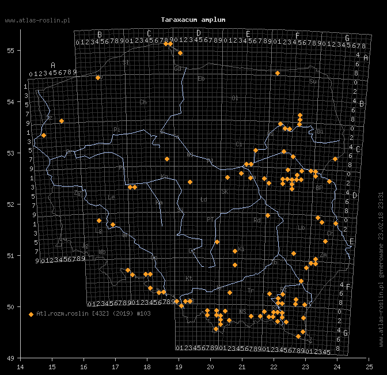Click grid column letter E in the top header
Screen dimensions: 387x375
(x=248, y=34)
